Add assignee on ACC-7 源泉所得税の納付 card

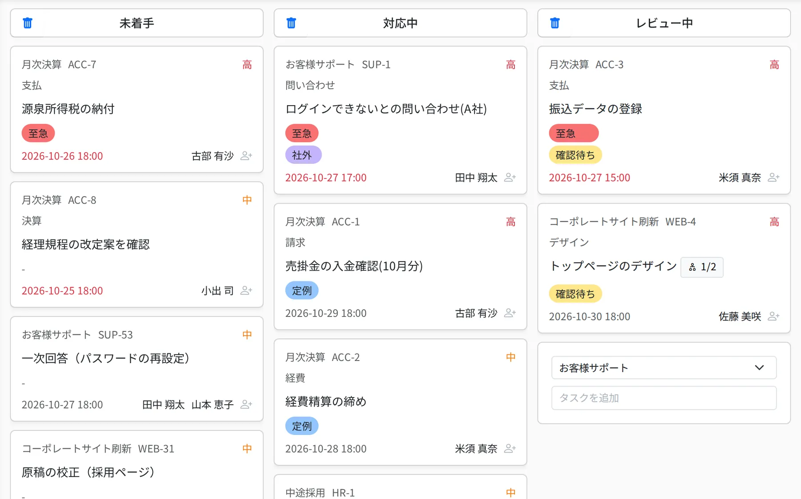(246, 156)
